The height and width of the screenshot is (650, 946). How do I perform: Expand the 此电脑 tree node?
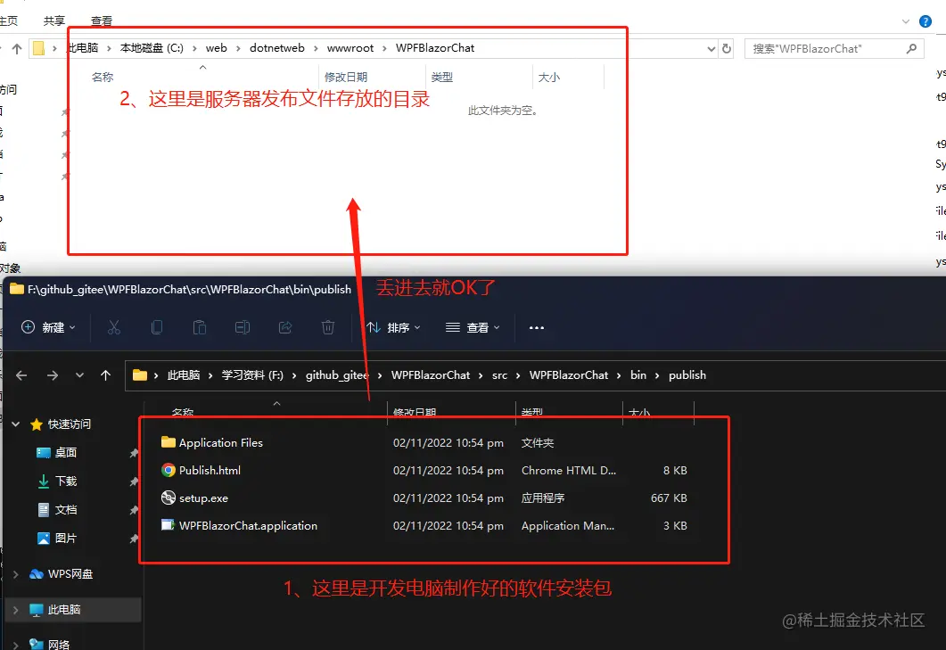pos(16,610)
